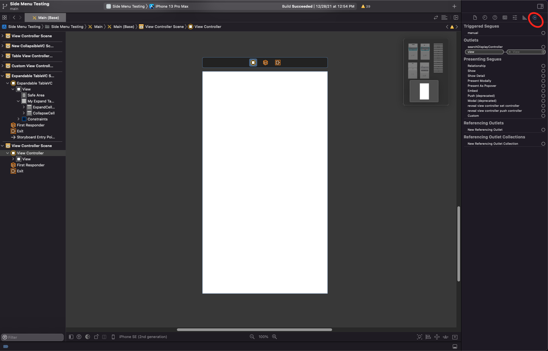Click the 39 warnings indicator
The width and height of the screenshot is (548, 351).
[x=365, y=6]
